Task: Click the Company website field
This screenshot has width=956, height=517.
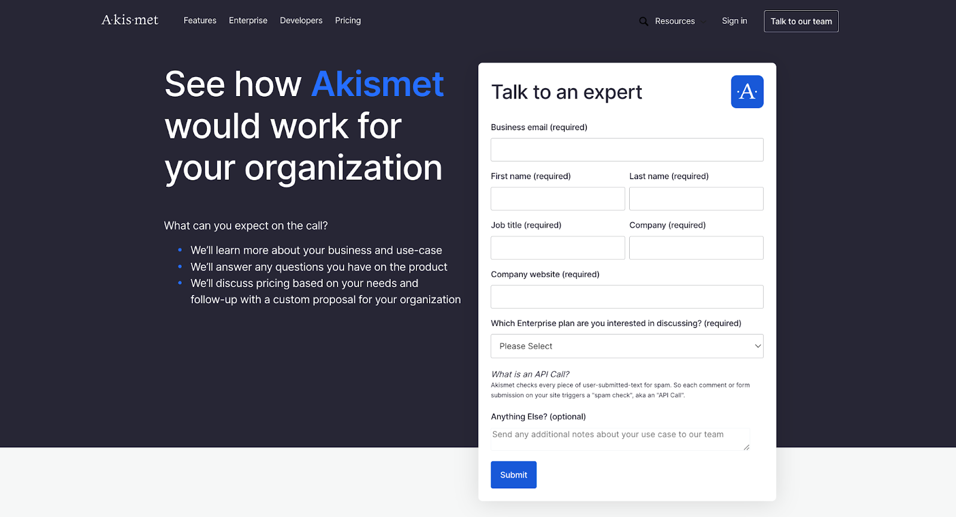Action: click(627, 297)
